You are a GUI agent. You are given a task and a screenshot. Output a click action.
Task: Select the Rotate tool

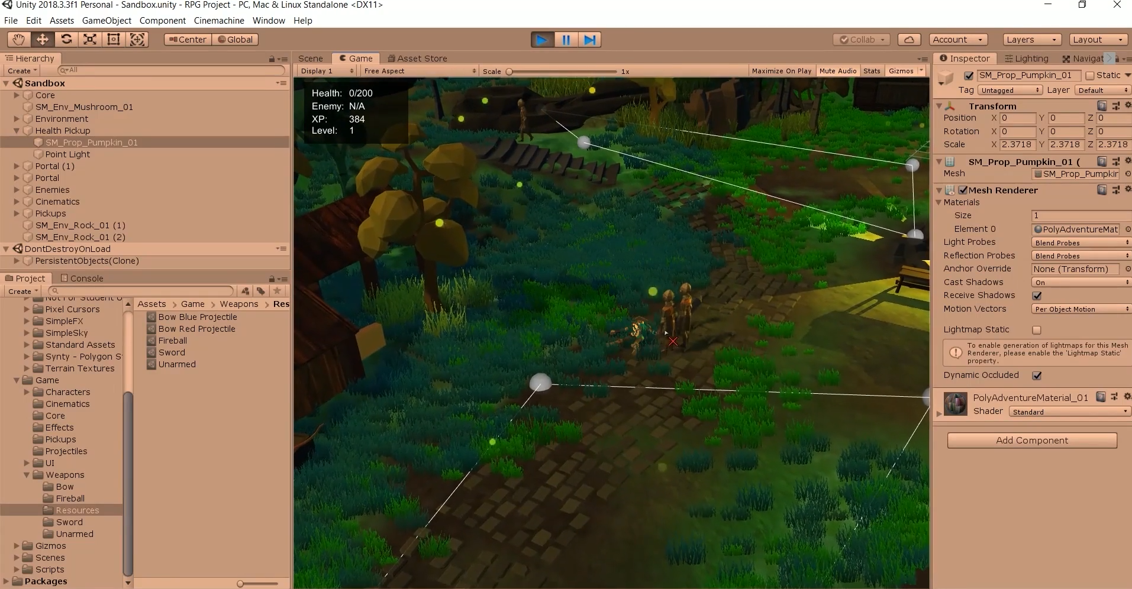pyautogui.click(x=66, y=39)
